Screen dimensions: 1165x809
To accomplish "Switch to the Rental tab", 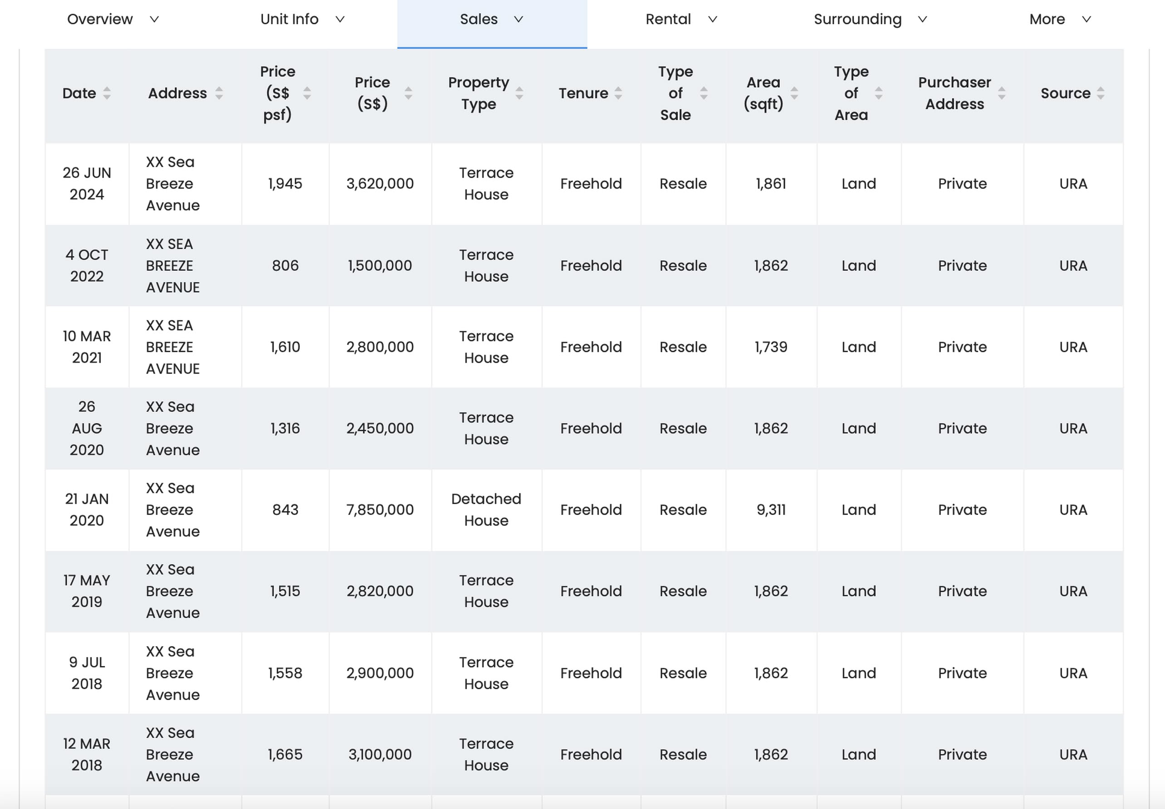I will [668, 19].
